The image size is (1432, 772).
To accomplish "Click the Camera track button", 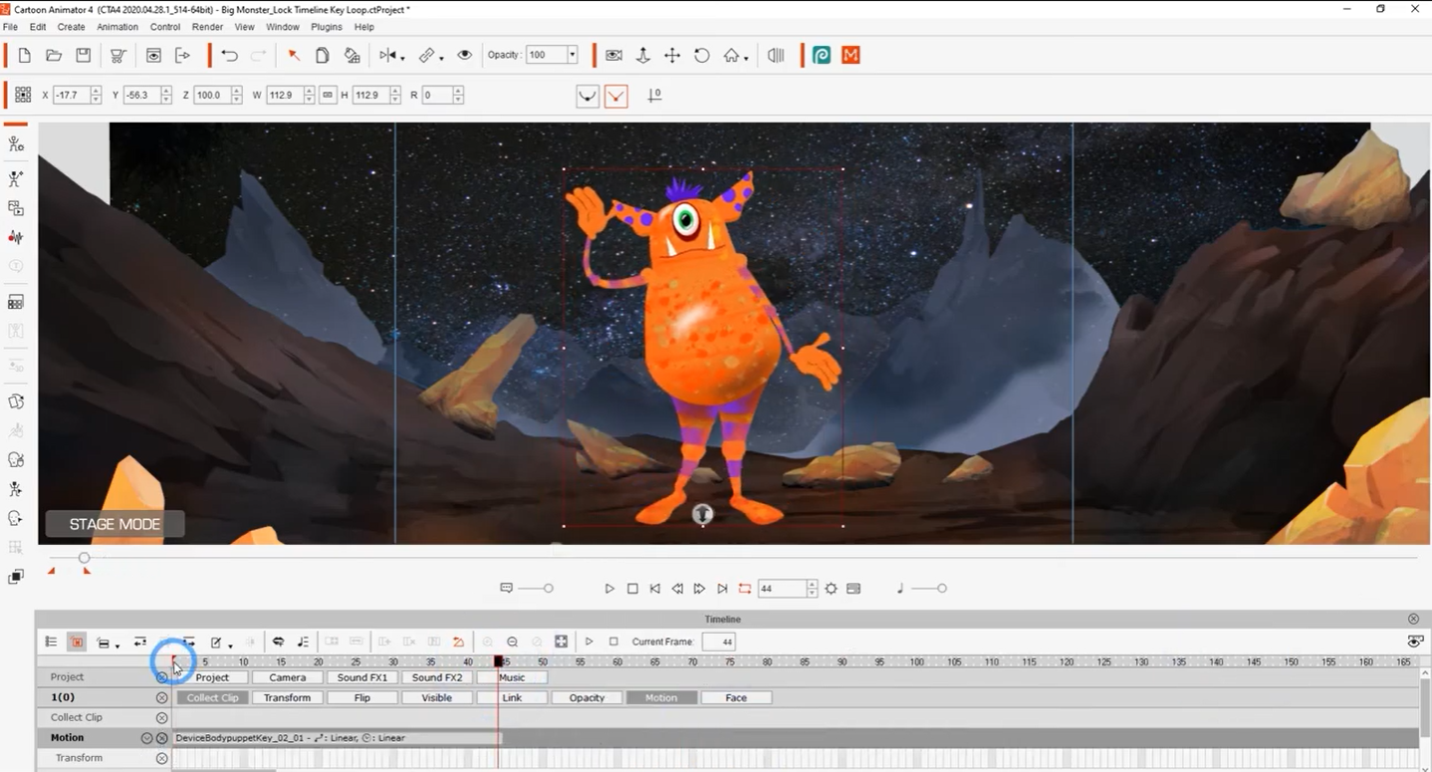I will click(x=288, y=677).
